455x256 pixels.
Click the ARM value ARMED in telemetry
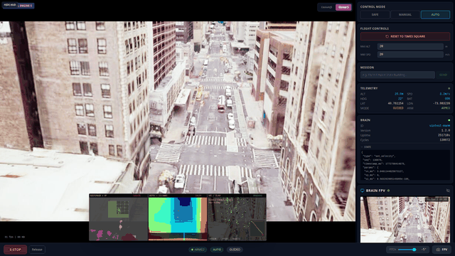(446, 108)
